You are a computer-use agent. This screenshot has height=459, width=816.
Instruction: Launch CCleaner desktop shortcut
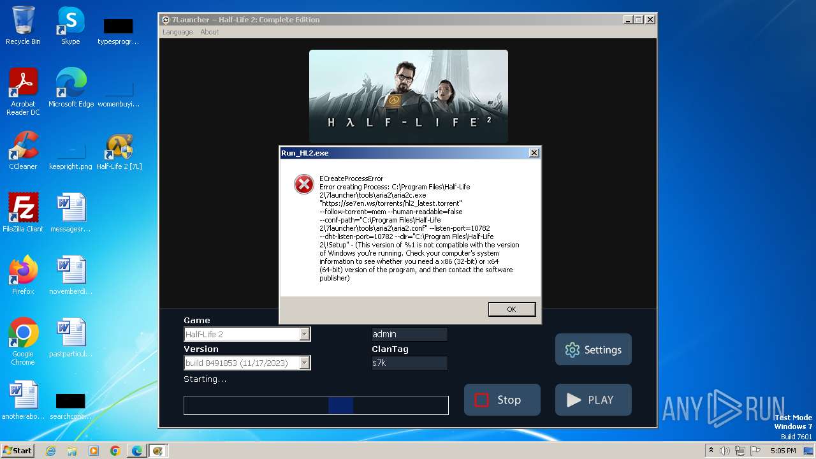click(x=23, y=150)
